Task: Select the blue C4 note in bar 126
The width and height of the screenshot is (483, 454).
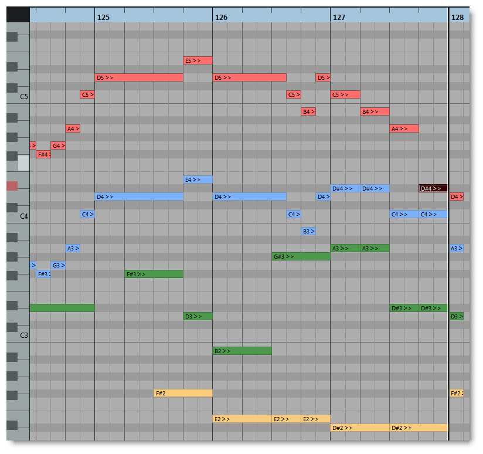Action: [x=294, y=214]
